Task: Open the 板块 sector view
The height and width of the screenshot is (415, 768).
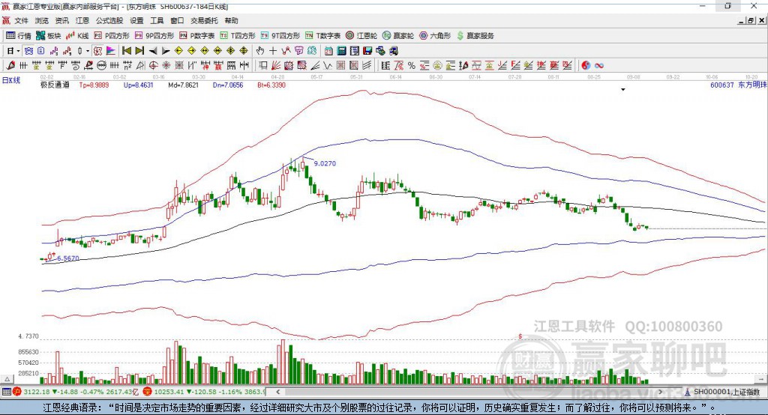Action: coord(48,36)
